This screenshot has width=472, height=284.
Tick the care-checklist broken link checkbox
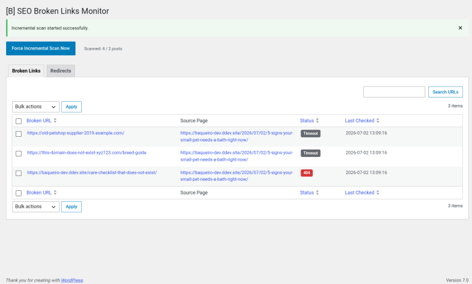18,174
